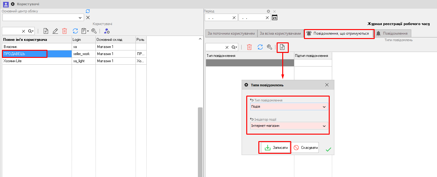Click the user permissions gear icon
Screen dimensions: 437x177
tap(107, 31)
